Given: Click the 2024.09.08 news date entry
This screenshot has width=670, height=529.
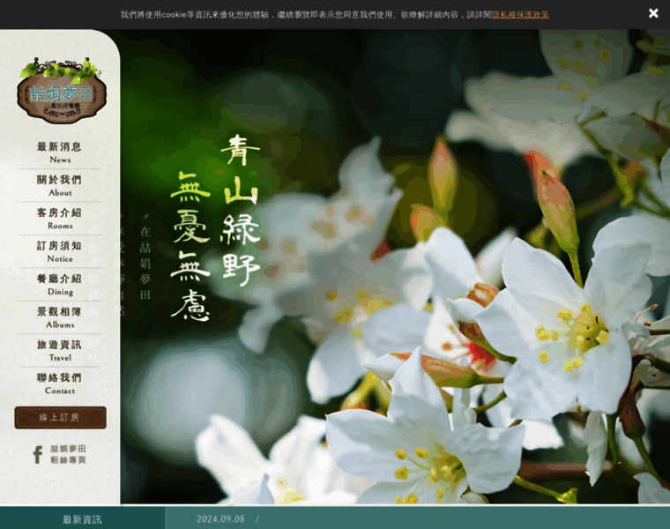Looking at the screenshot, I should [x=220, y=518].
